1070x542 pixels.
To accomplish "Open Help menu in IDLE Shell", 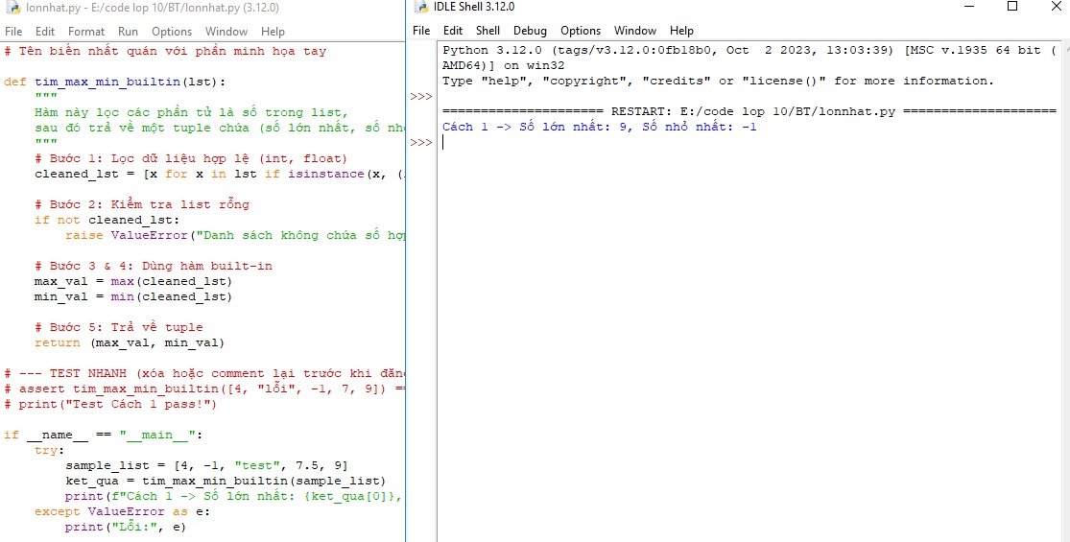I will point(681,31).
